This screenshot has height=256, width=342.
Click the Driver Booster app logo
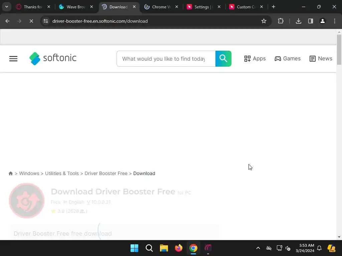tap(27, 201)
